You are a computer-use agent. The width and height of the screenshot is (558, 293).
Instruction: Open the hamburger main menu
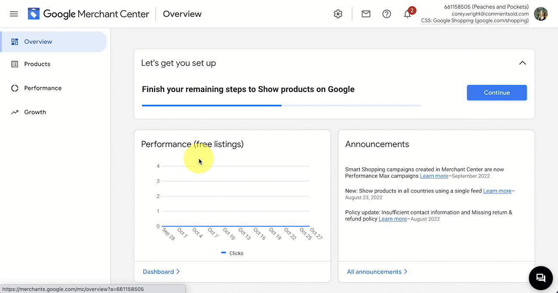14,14
